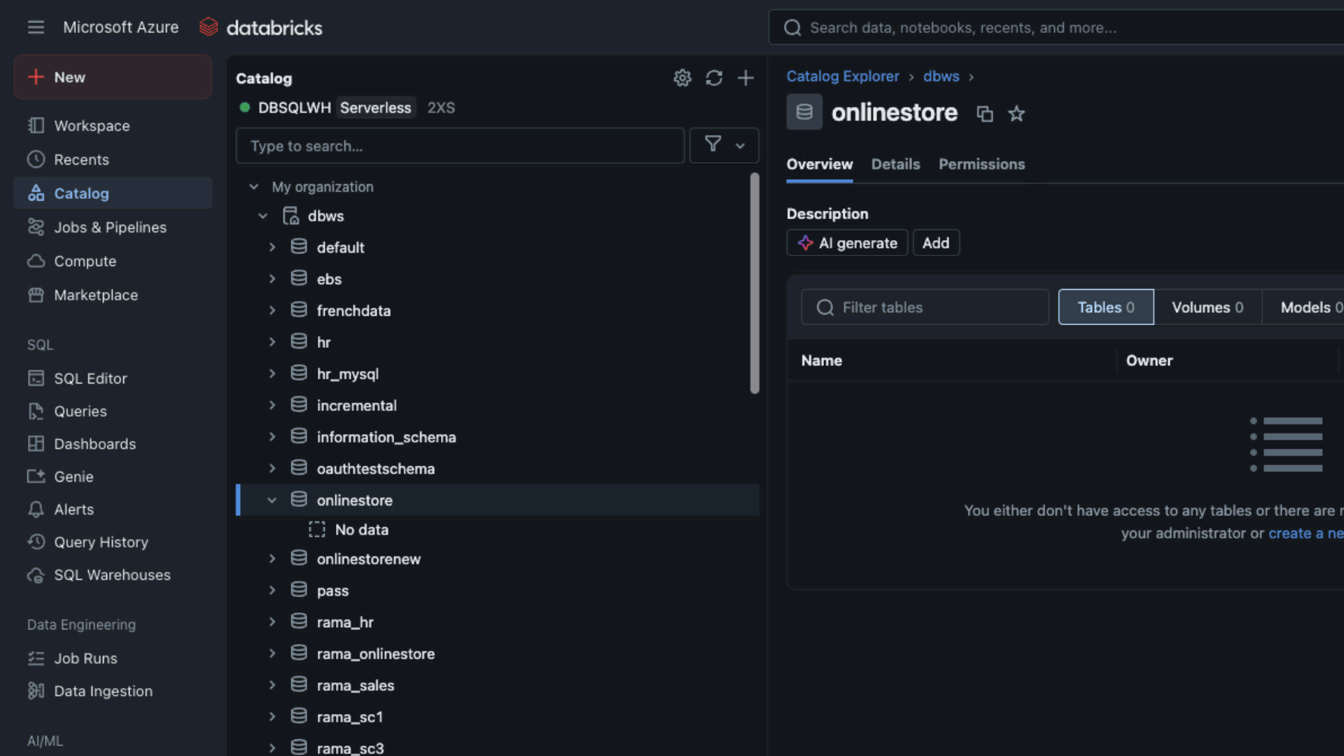
Task: Open the hamburger navigation menu
Action: click(x=36, y=27)
